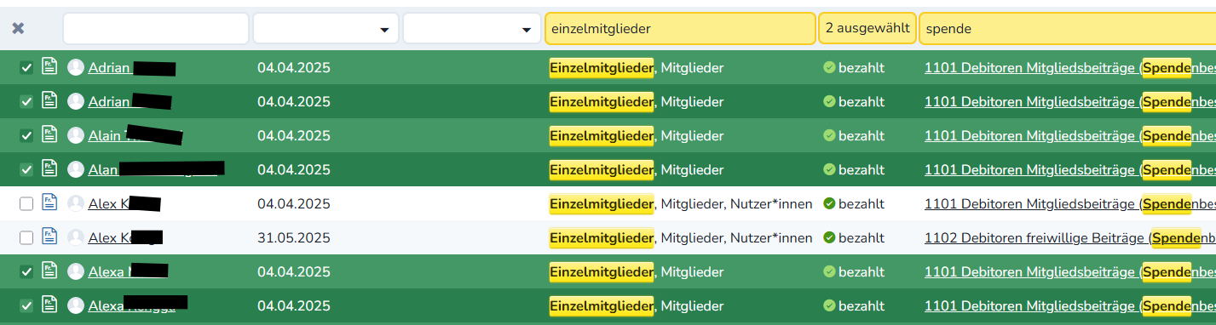1216x325 pixels.
Task: Click 'Einzelmitglieder, Mitglieder' in the Alain row
Action: 637,135
